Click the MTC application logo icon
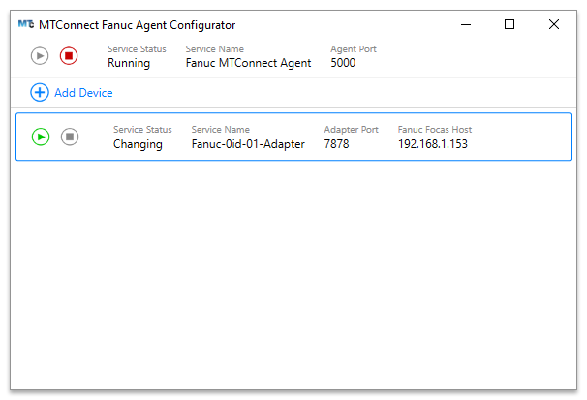The width and height of the screenshot is (587, 400). [26, 24]
